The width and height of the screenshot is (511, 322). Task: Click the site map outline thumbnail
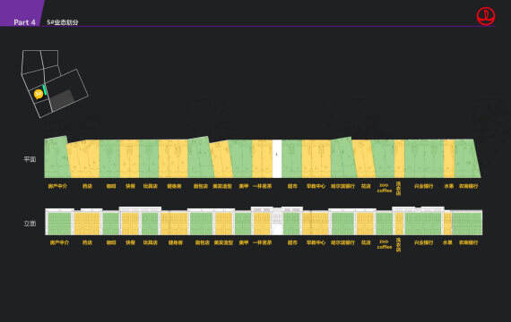pos(55,84)
